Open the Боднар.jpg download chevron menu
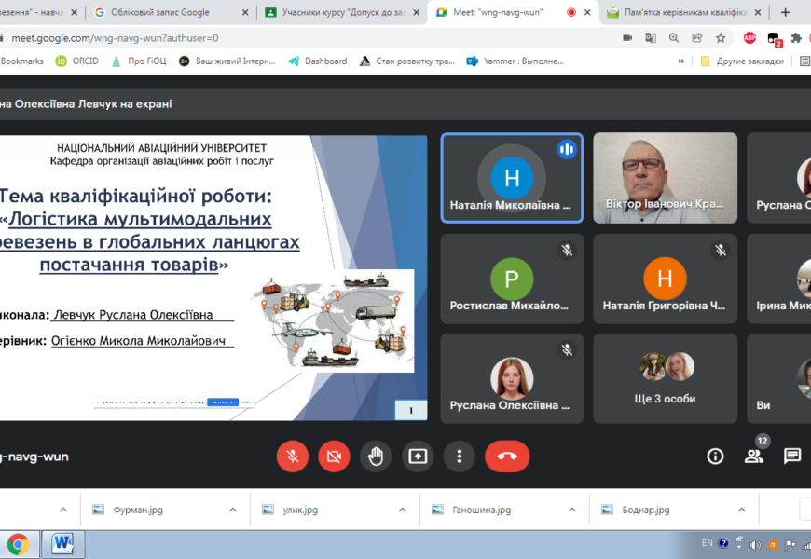811x559 pixels. tap(742, 510)
